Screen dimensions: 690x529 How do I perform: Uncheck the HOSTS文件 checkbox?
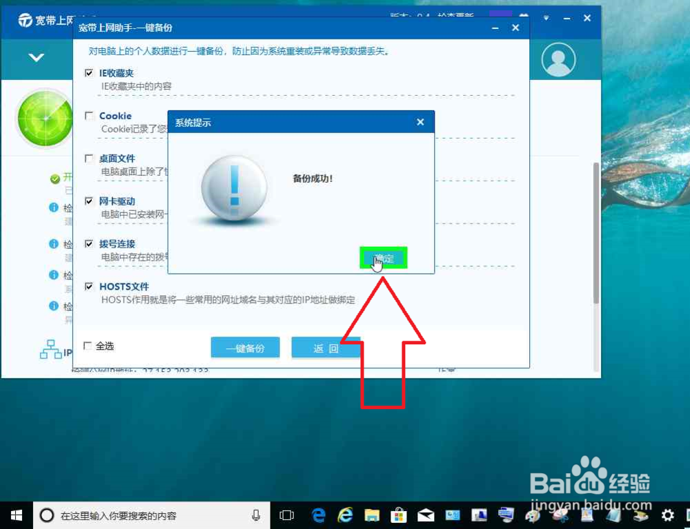[89, 286]
